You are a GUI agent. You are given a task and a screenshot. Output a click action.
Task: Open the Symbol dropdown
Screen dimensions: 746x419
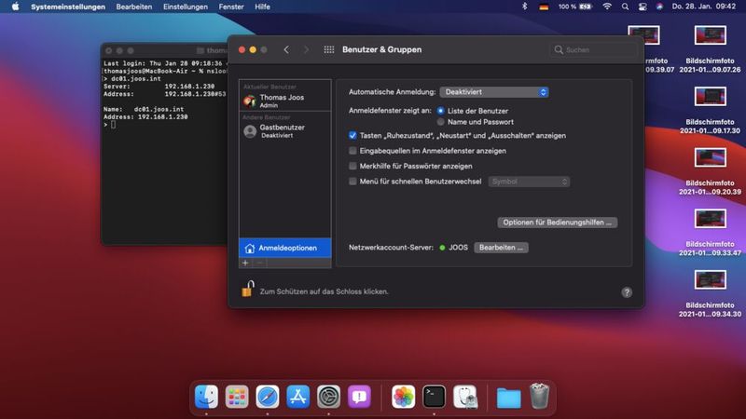pos(529,182)
